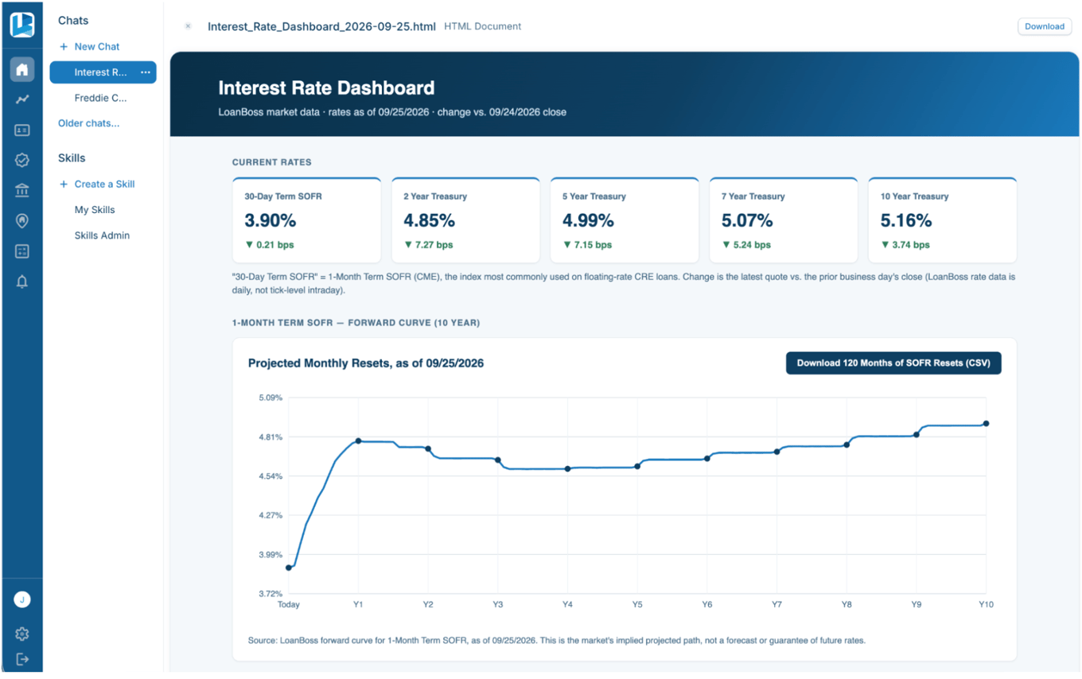Click the logout icon at sidebar bottom
1082x679 pixels.
(22, 659)
